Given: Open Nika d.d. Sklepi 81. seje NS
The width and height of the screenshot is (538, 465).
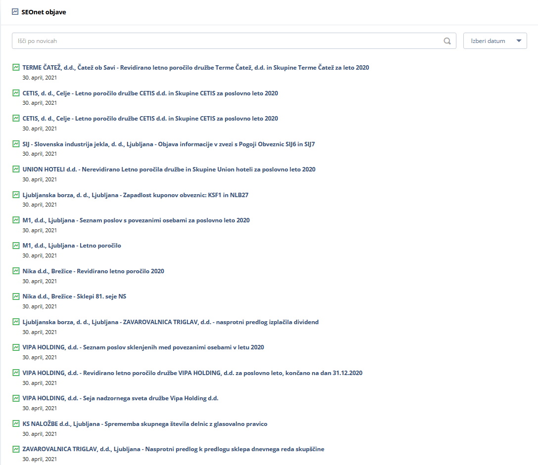Looking at the screenshot, I should 74,296.
